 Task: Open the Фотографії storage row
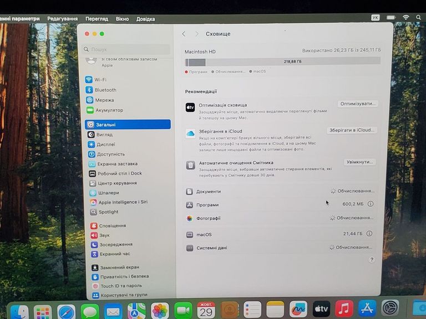tap(280, 218)
